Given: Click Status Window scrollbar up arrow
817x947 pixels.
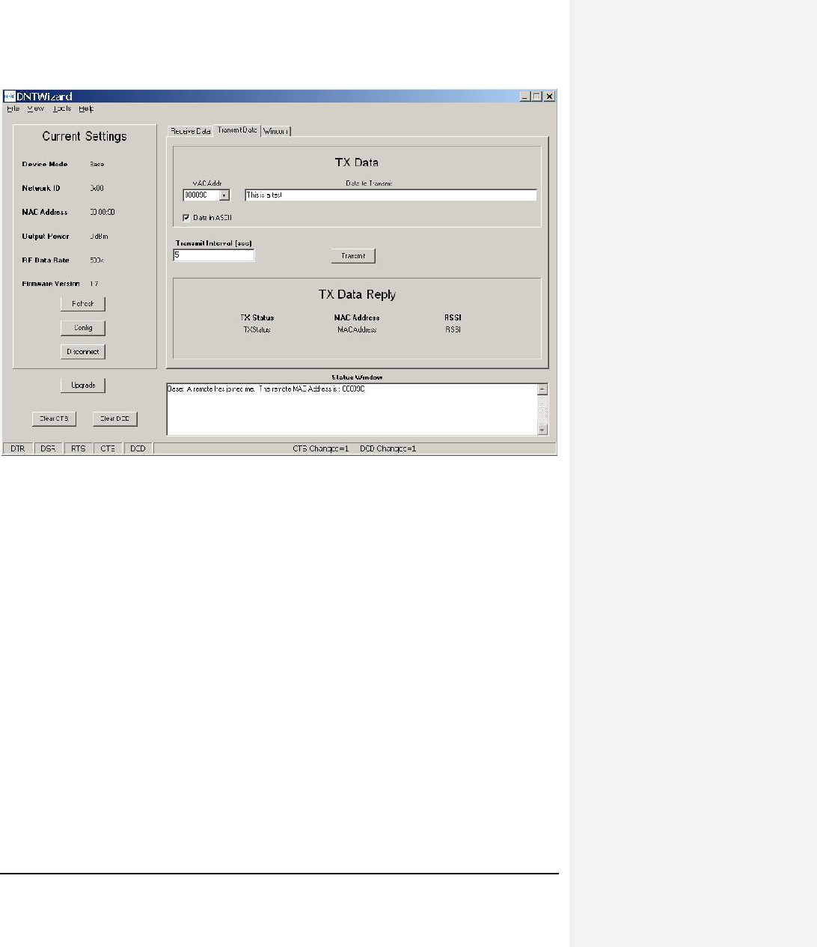Looking at the screenshot, I should coord(542,389).
